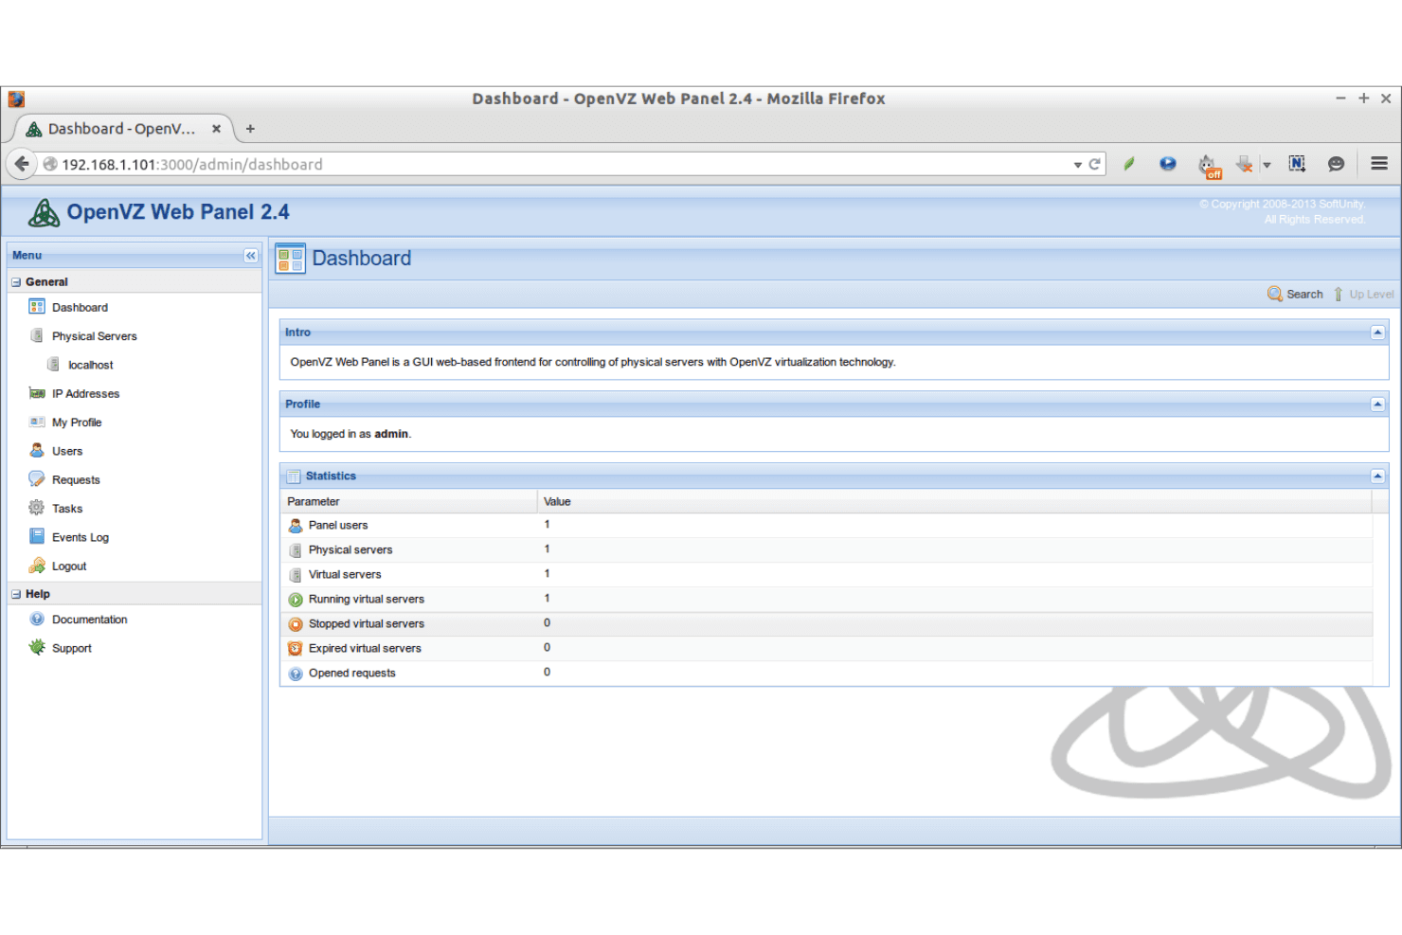Select the Running virtual servers row
Viewport: 1402px width, 935px height.
(826, 600)
